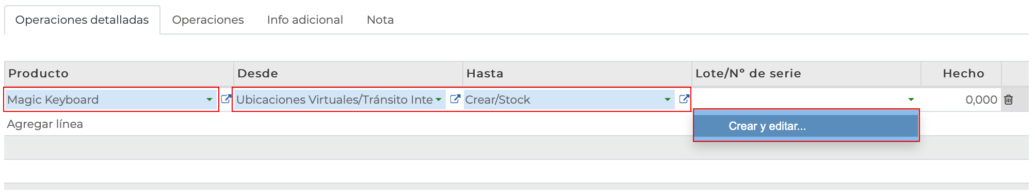Expand the Desde location dropdown arrow
1035x196 pixels.
pyautogui.click(x=438, y=100)
